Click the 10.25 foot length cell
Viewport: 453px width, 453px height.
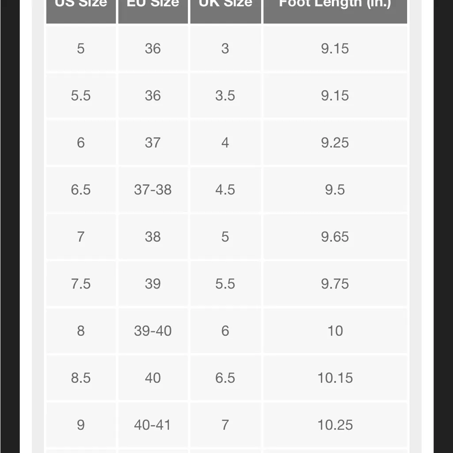pyautogui.click(x=335, y=425)
